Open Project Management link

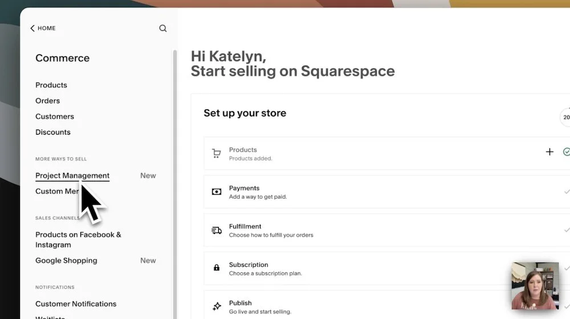coord(72,175)
